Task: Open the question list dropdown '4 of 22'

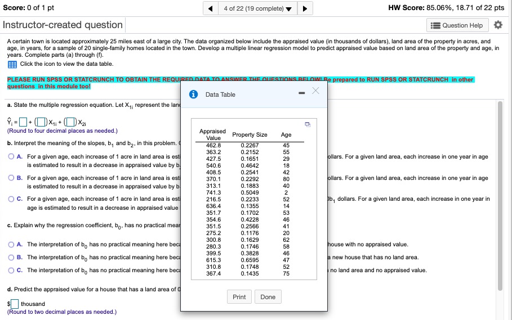Action: [x=257, y=8]
